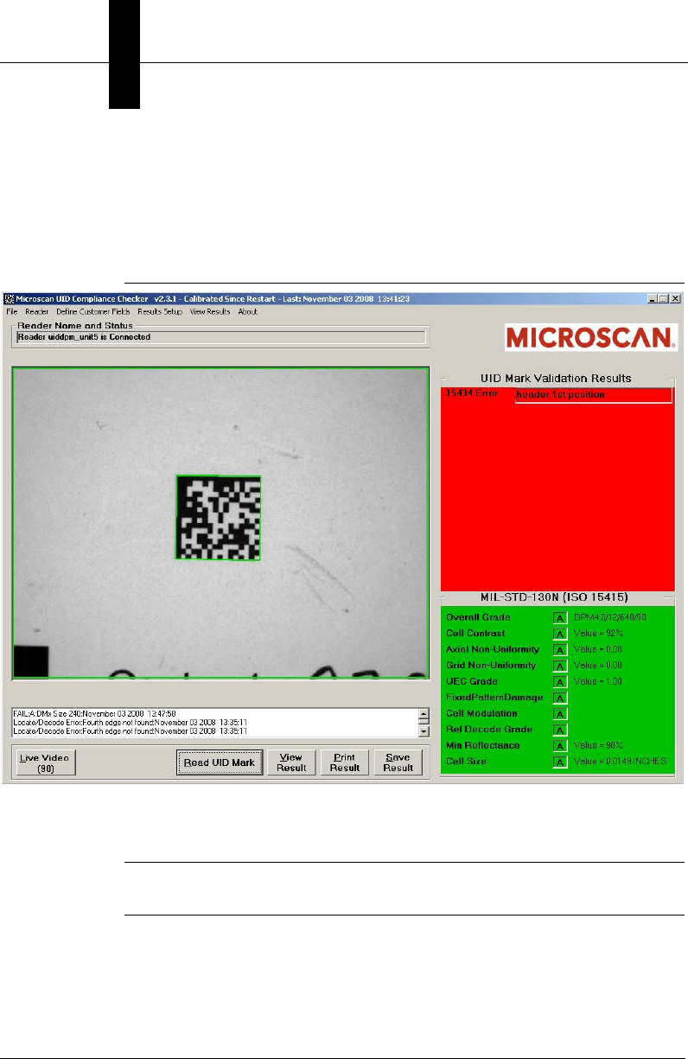
Task: Click the UEC Grade Value = 1.00 text
Action: [x=597, y=681]
